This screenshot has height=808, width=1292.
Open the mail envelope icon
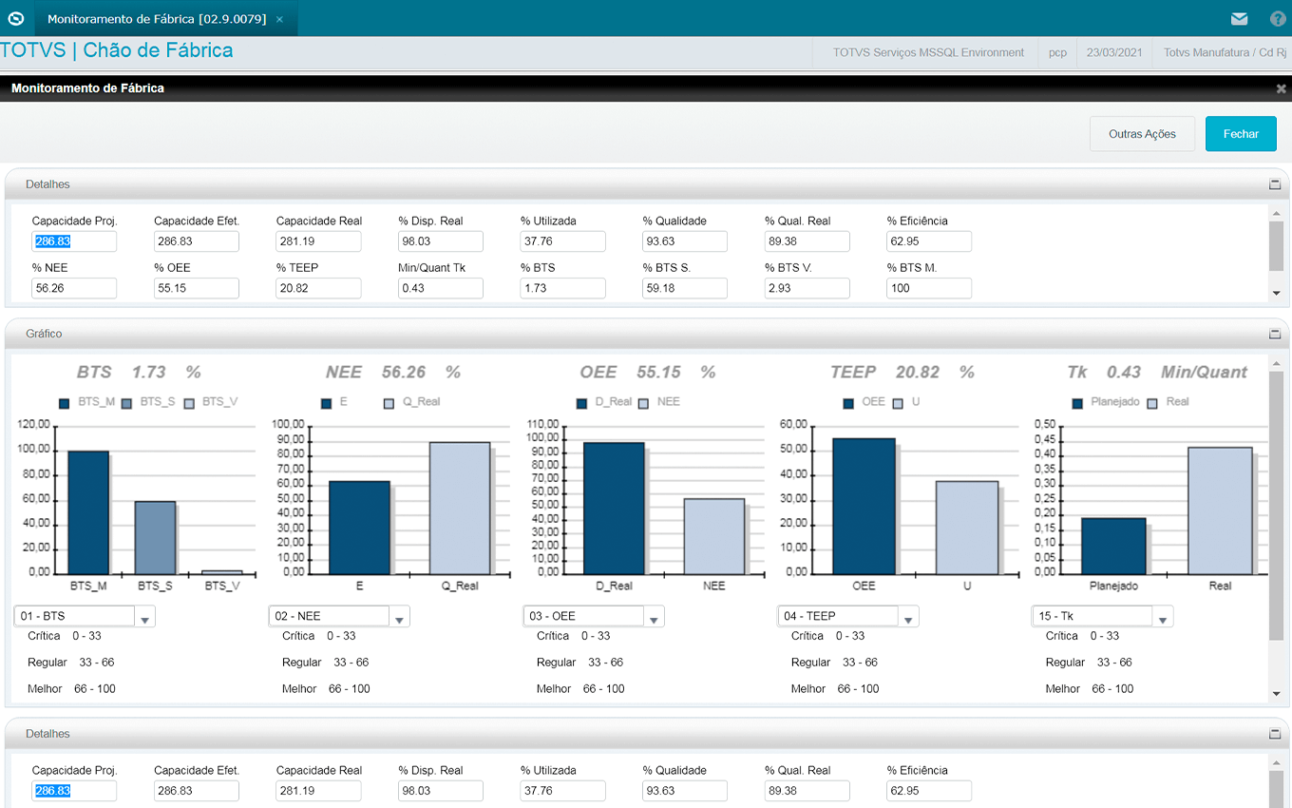tap(1239, 19)
